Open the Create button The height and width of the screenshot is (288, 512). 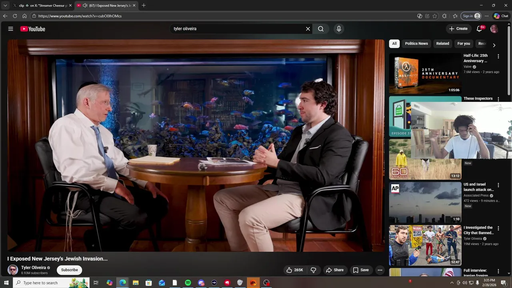tap(458, 29)
